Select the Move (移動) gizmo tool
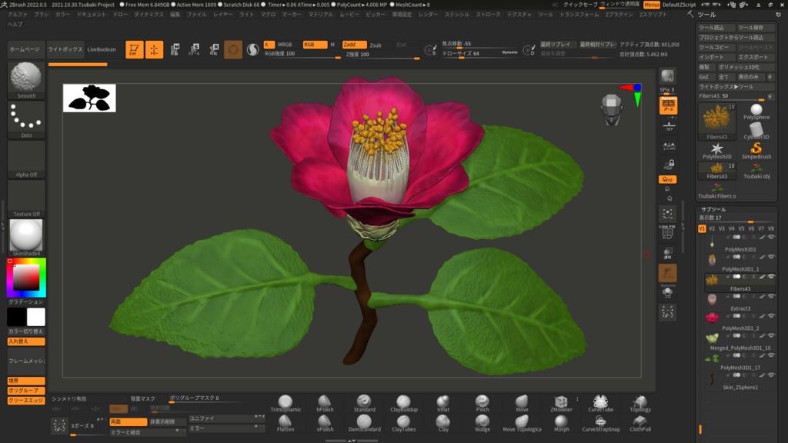This screenshot has width=788, height=443. click(175, 49)
